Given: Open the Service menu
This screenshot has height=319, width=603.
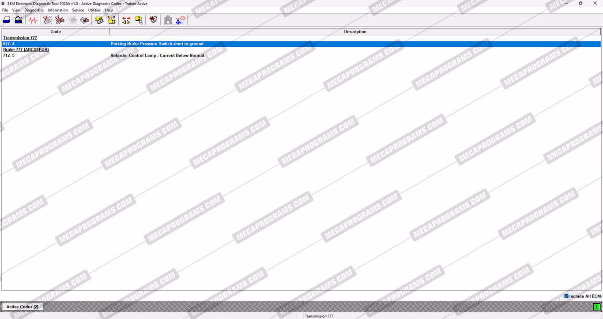Looking at the screenshot, I should [78, 10].
